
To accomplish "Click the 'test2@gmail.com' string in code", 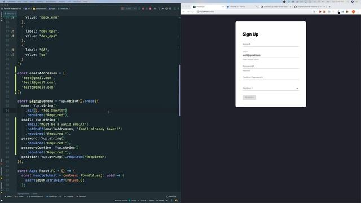I will [38, 82].
